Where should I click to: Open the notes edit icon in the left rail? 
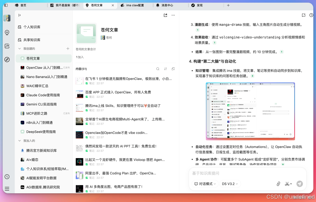(7, 46)
